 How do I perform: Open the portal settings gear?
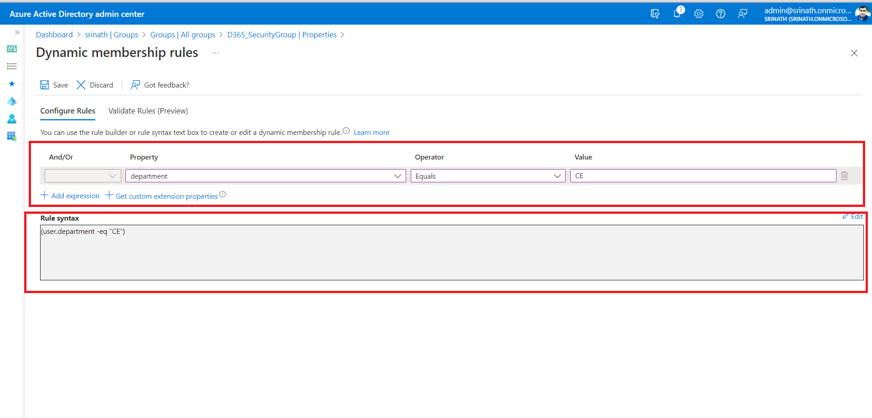point(698,14)
